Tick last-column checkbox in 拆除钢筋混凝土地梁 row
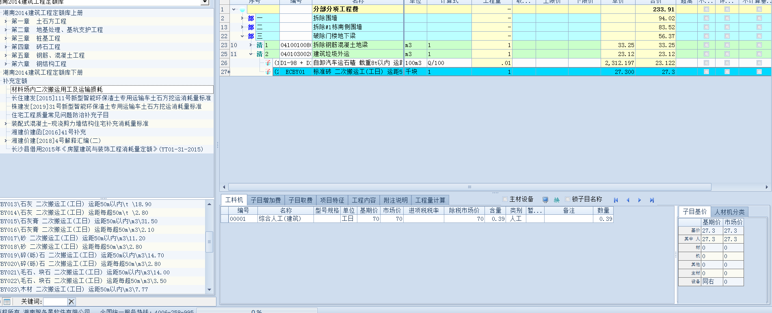Image resolution: width=772 pixels, height=313 pixels. tap(759, 45)
